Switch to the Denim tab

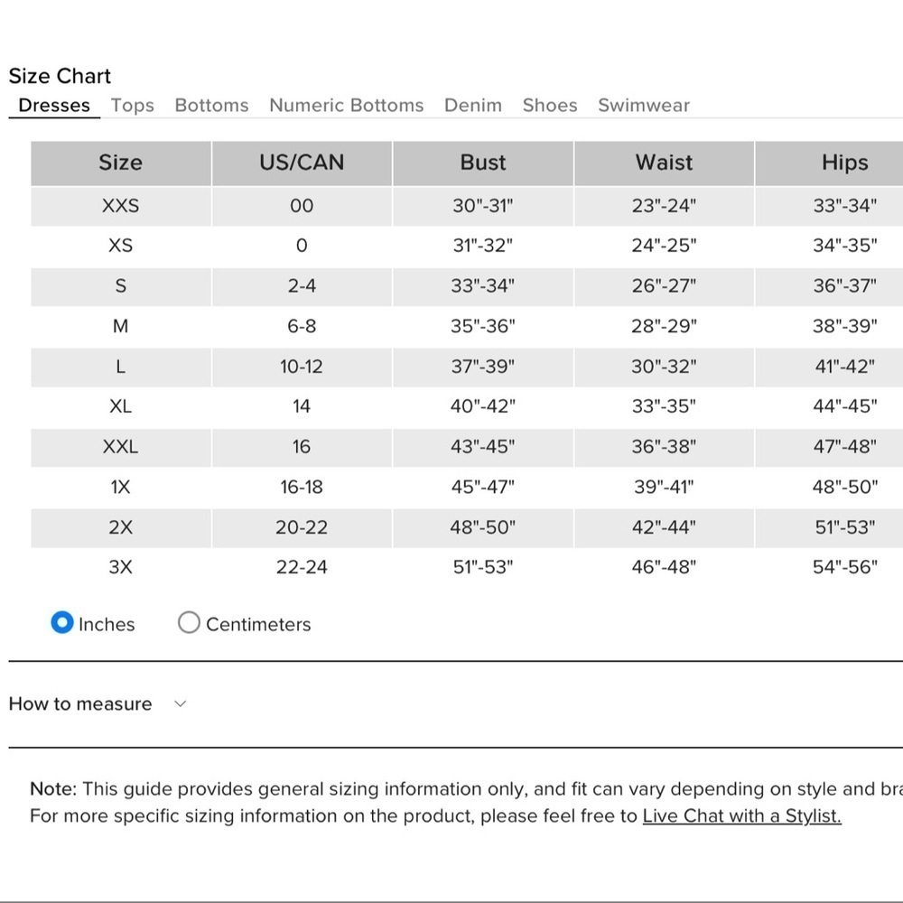[473, 106]
